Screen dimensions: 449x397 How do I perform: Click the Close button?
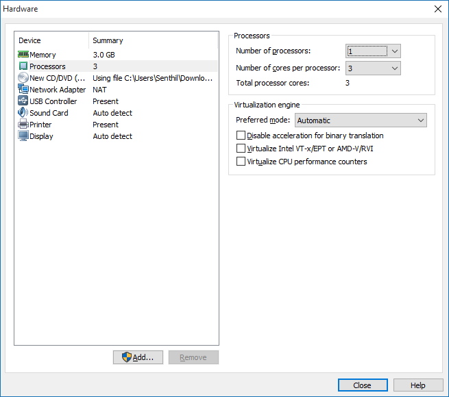click(363, 385)
